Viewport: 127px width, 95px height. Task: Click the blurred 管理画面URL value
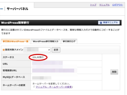tap(53, 71)
